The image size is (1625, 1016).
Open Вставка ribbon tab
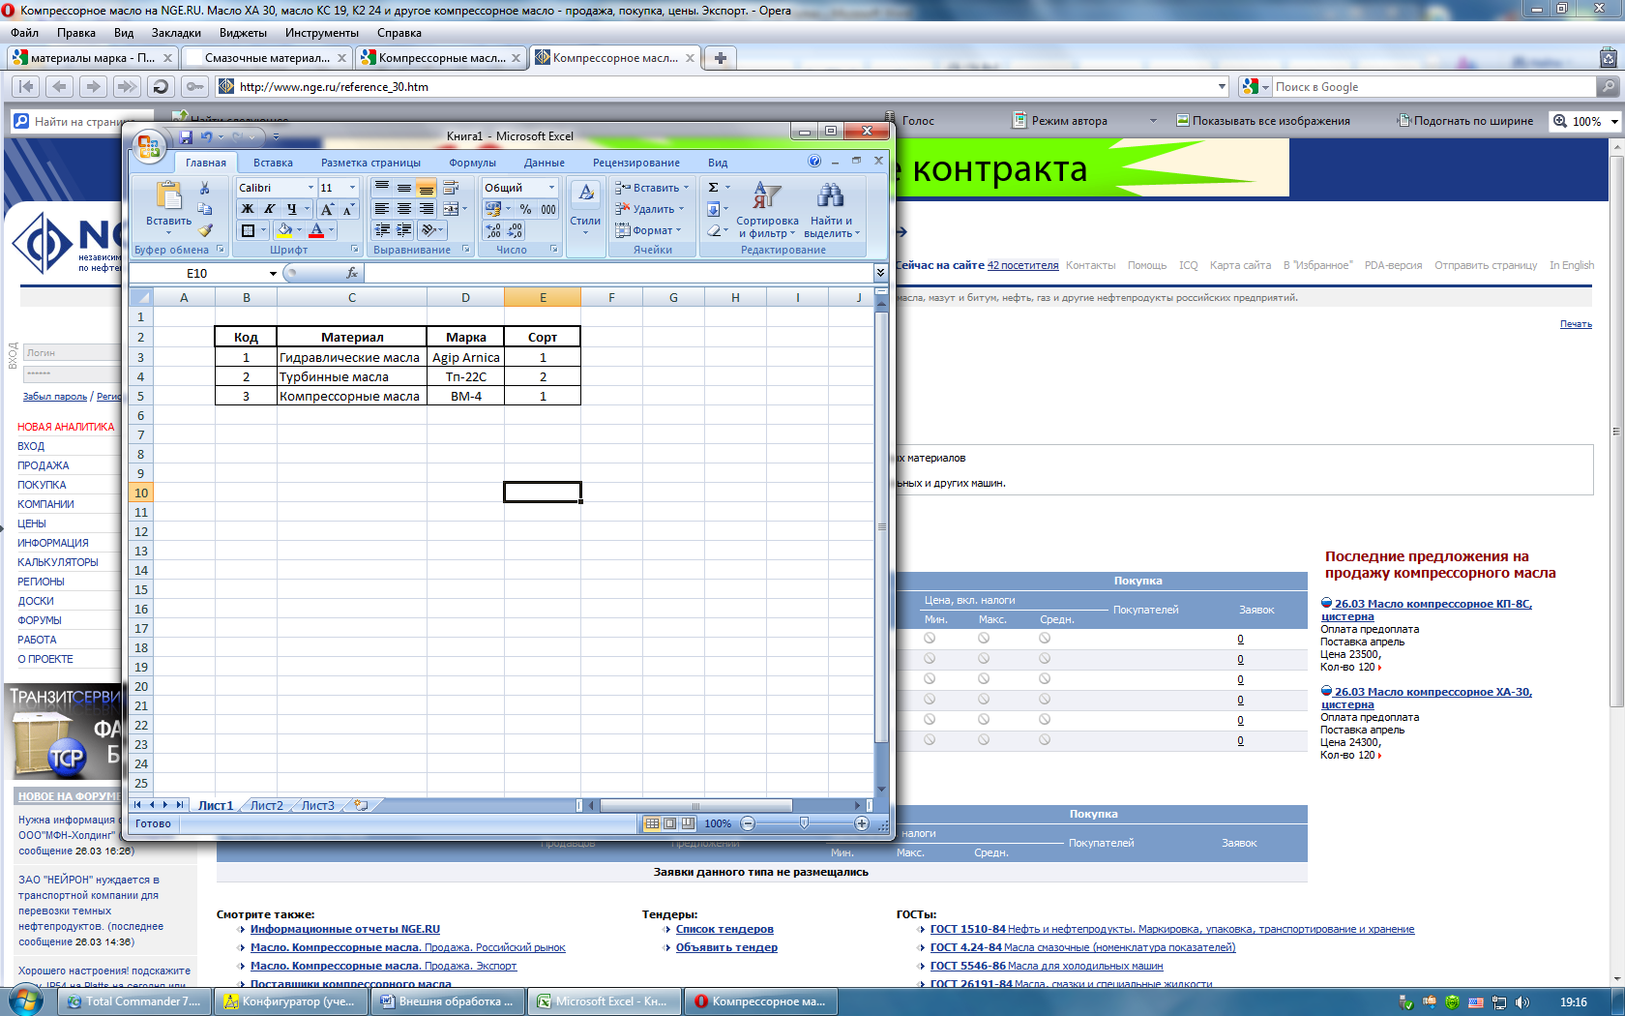(x=273, y=163)
